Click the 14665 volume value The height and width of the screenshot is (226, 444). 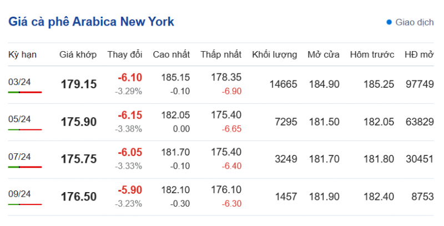click(x=283, y=84)
